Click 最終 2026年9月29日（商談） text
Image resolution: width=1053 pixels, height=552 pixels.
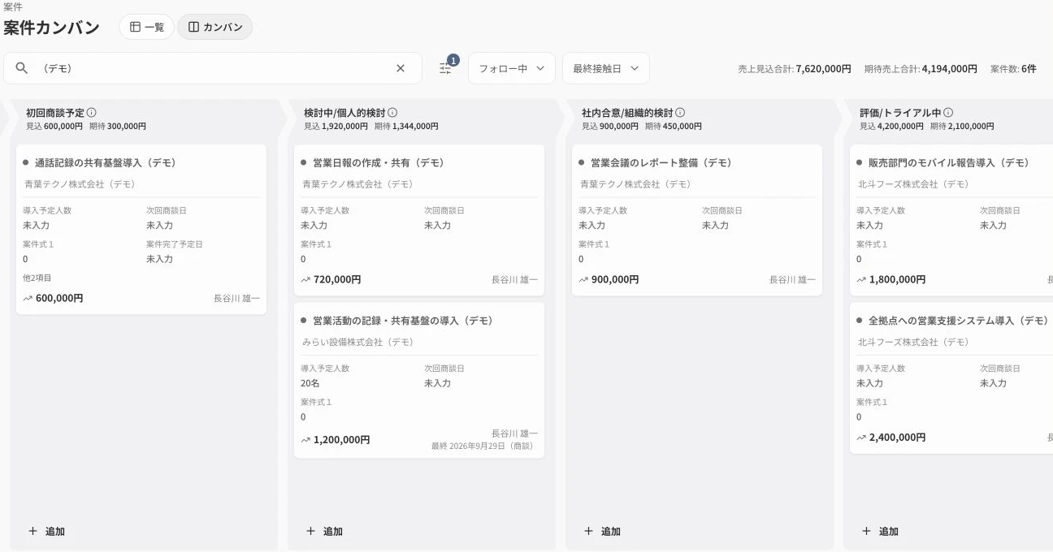(x=484, y=446)
